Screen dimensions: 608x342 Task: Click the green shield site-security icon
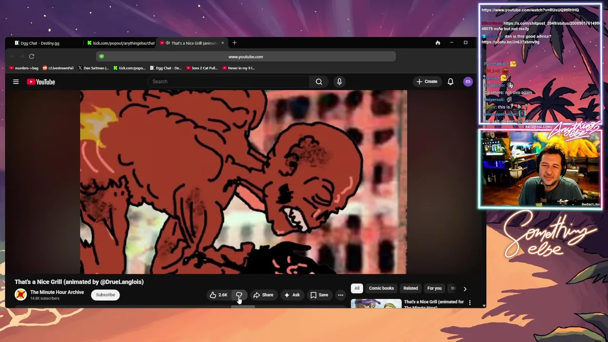coord(101,57)
